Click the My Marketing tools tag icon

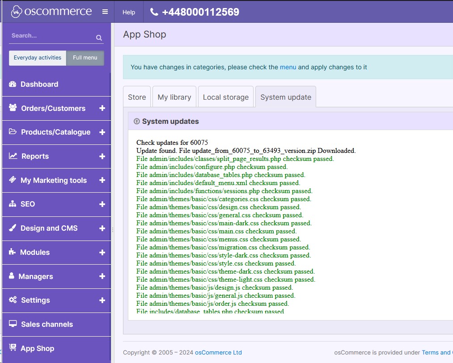click(13, 180)
